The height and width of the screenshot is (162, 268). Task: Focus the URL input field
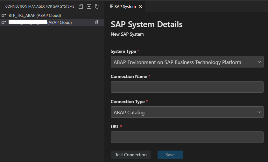tap(187, 137)
